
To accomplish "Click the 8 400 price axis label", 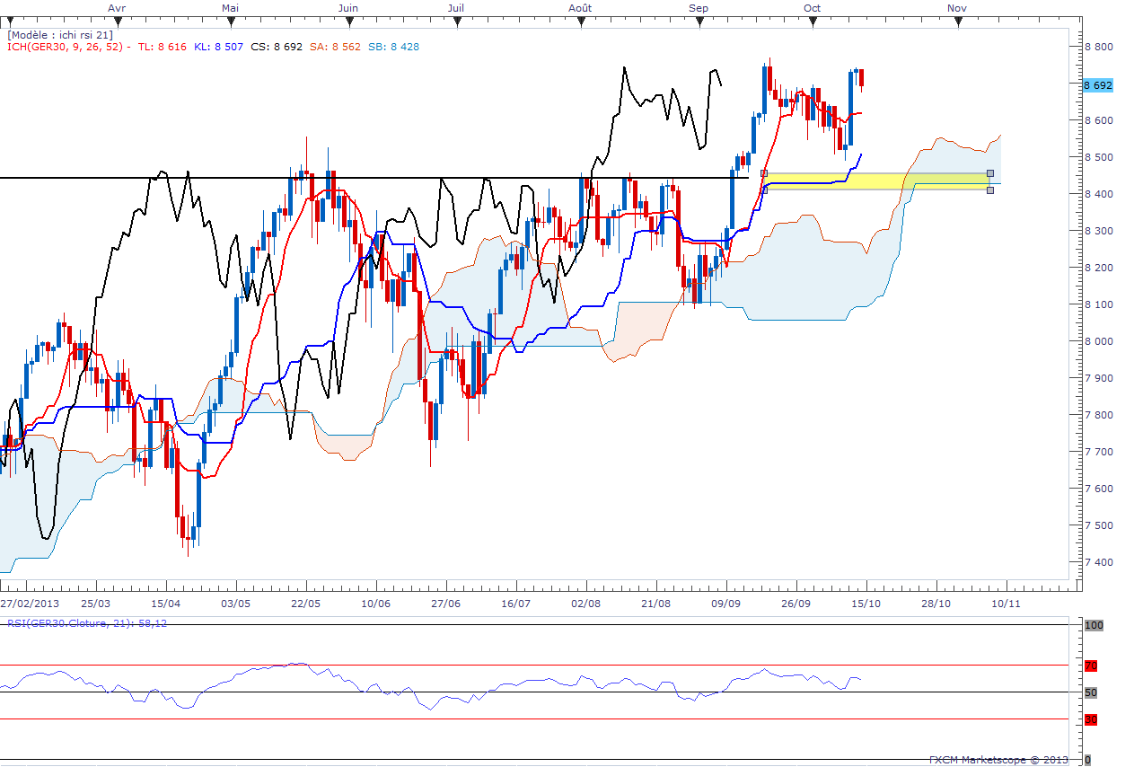I will [1099, 194].
